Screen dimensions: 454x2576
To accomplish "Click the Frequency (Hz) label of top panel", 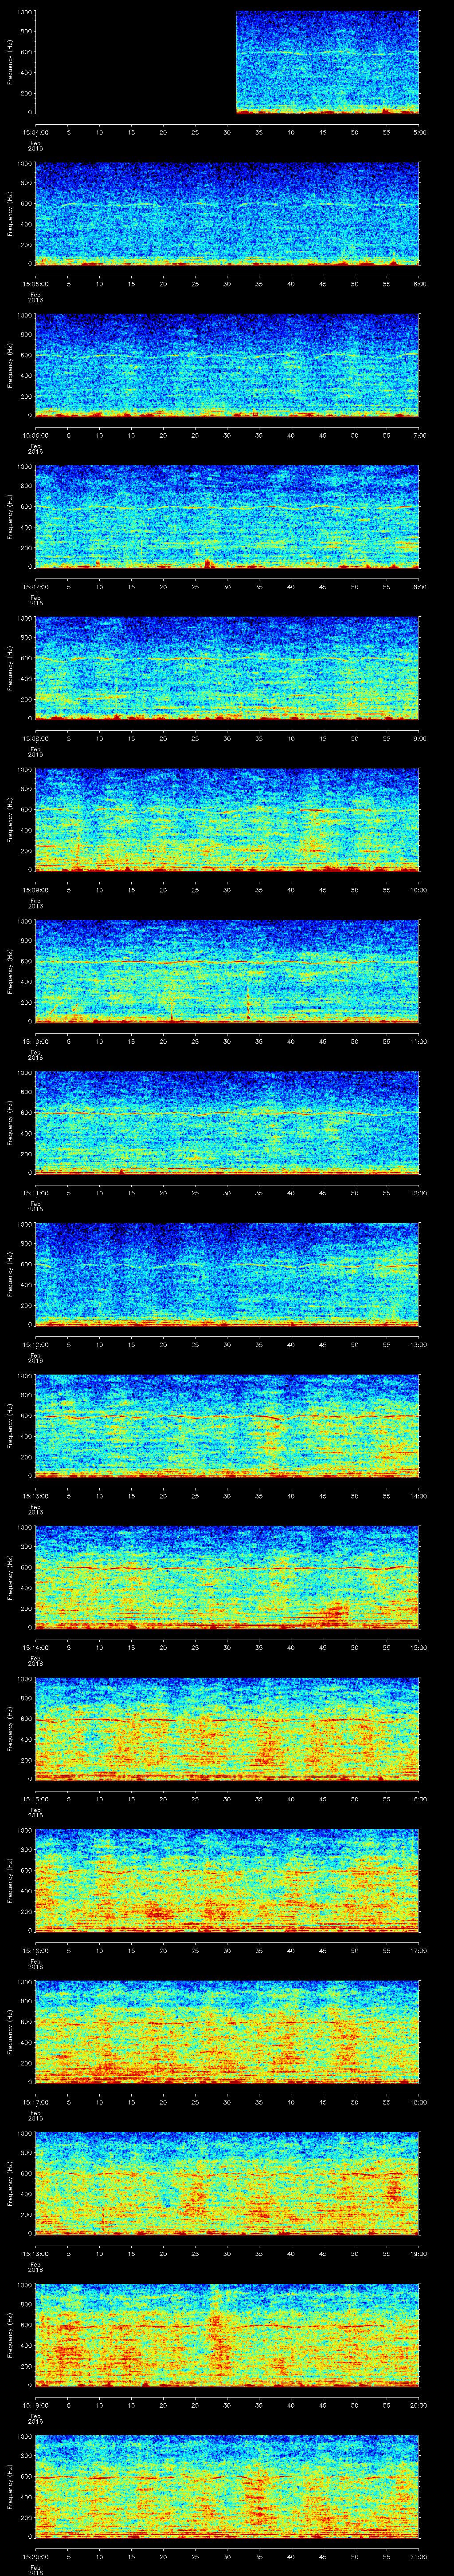I will (x=10, y=62).
